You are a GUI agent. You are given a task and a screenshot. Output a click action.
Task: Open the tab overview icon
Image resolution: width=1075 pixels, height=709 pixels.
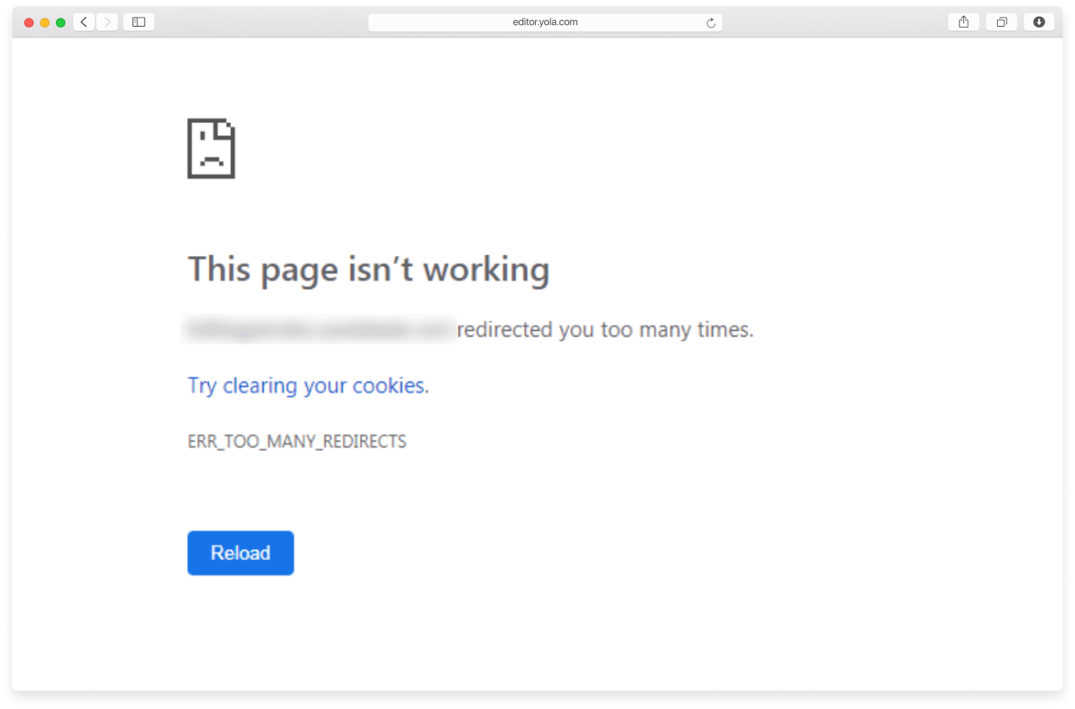tap(1002, 21)
